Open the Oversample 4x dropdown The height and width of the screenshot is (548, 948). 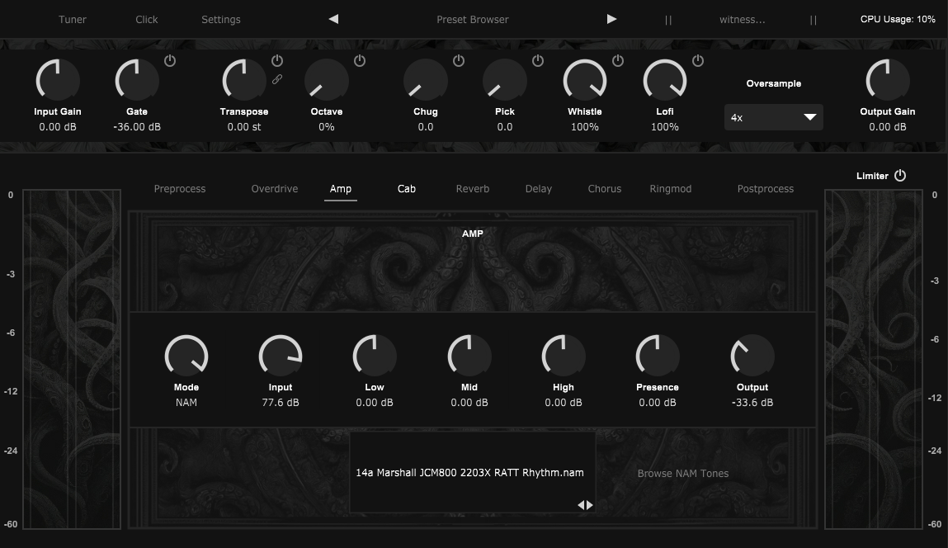point(773,117)
